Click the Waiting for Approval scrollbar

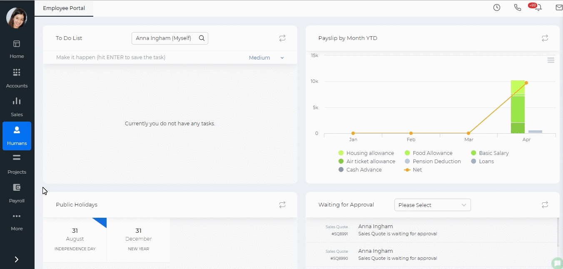[x=558, y=233]
